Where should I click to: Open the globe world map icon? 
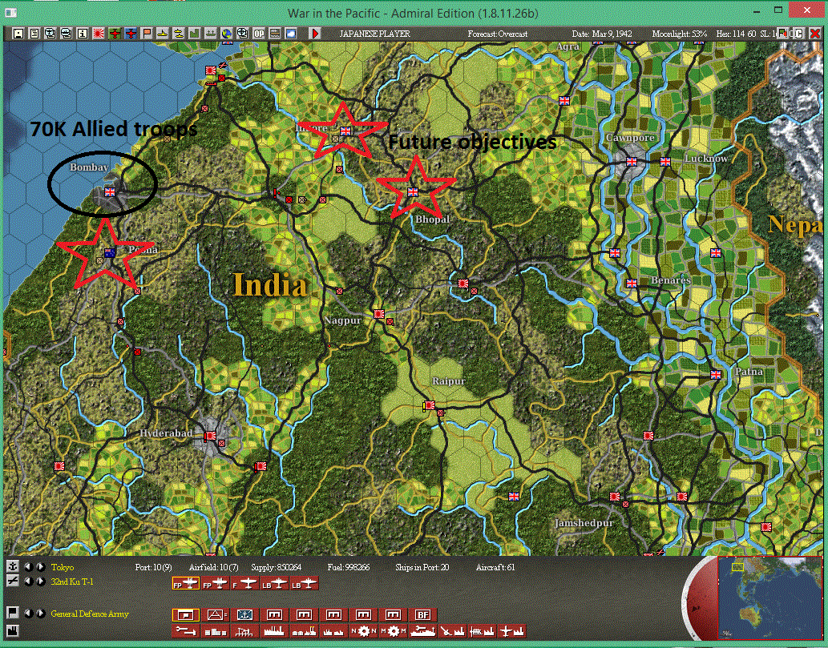click(227, 34)
